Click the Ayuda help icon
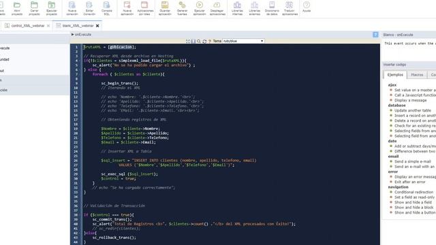 coord(307,7)
